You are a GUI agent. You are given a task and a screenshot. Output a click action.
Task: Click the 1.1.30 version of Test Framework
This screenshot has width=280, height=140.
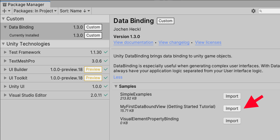tap(96, 52)
